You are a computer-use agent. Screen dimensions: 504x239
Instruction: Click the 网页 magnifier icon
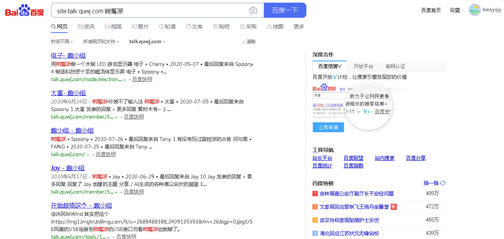[x=53, y=27]
